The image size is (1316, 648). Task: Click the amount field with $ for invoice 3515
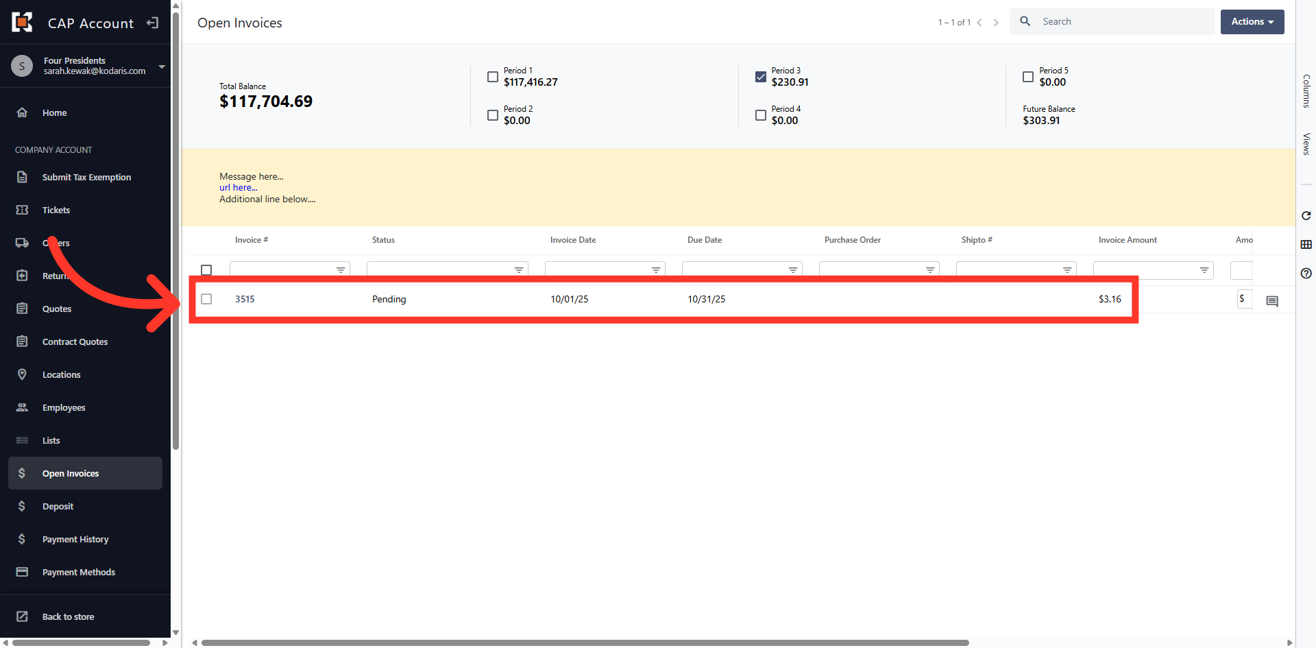pyautogui.click(x=1245, y=299)
